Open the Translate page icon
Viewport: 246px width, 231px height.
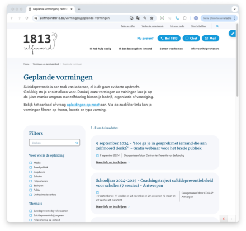tap(138, 18)
